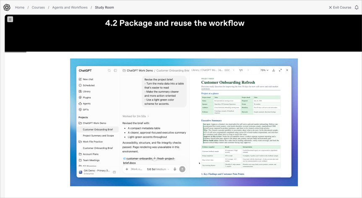This screenshot has width=362, height=198.
Task: Click the Home breadcrumb
Action: [20, 8]
